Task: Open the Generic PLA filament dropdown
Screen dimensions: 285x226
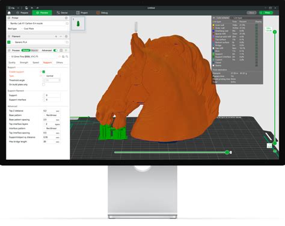Action: (x=38, y=42)
